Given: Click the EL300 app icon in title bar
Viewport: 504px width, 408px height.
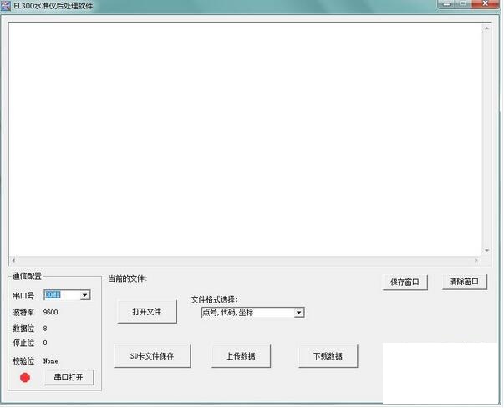Looking at the screenshot, I should (x=6, y=6).
